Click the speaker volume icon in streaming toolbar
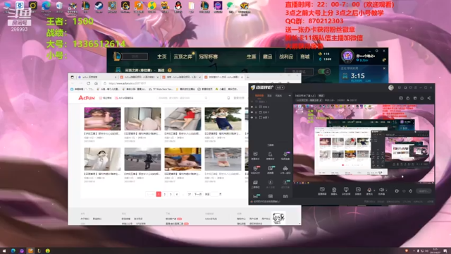451x254 pixels. 381,190
